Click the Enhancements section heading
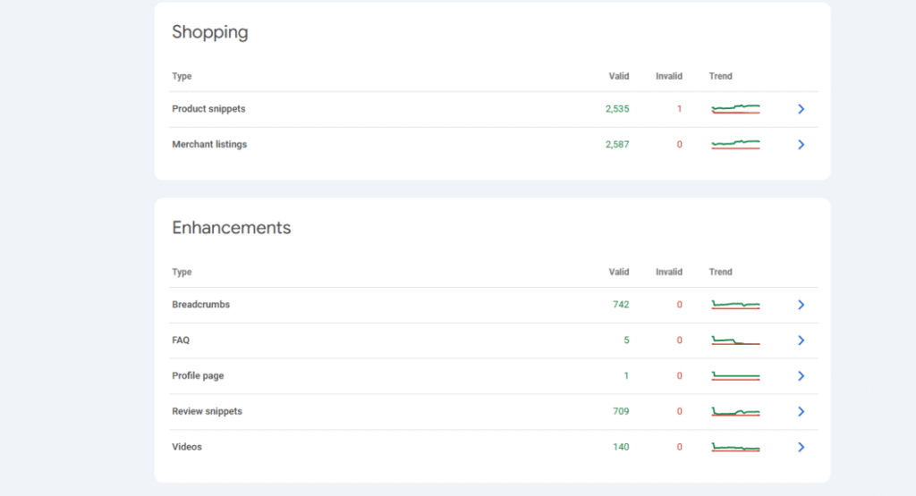 [231, 228]
